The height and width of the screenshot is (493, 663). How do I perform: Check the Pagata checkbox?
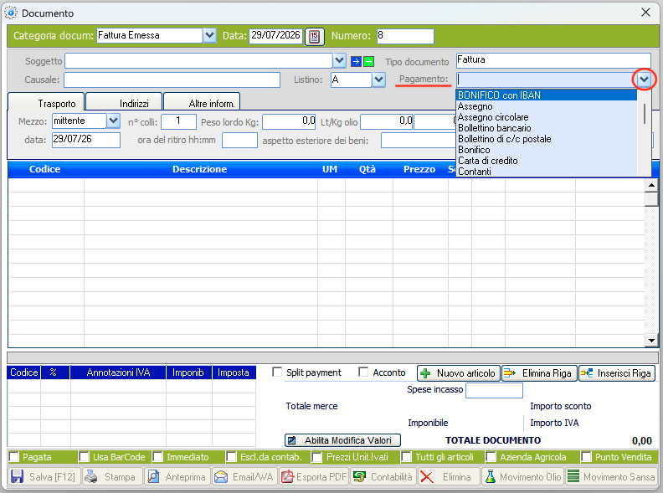click(14, 457)
